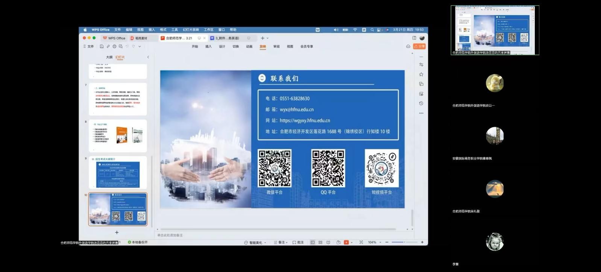Open the print preview icon
The image size is (601, 272).
point(121,47)
